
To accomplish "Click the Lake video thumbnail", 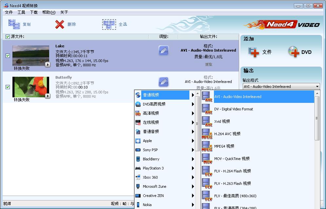I will (x=31, y=56).
